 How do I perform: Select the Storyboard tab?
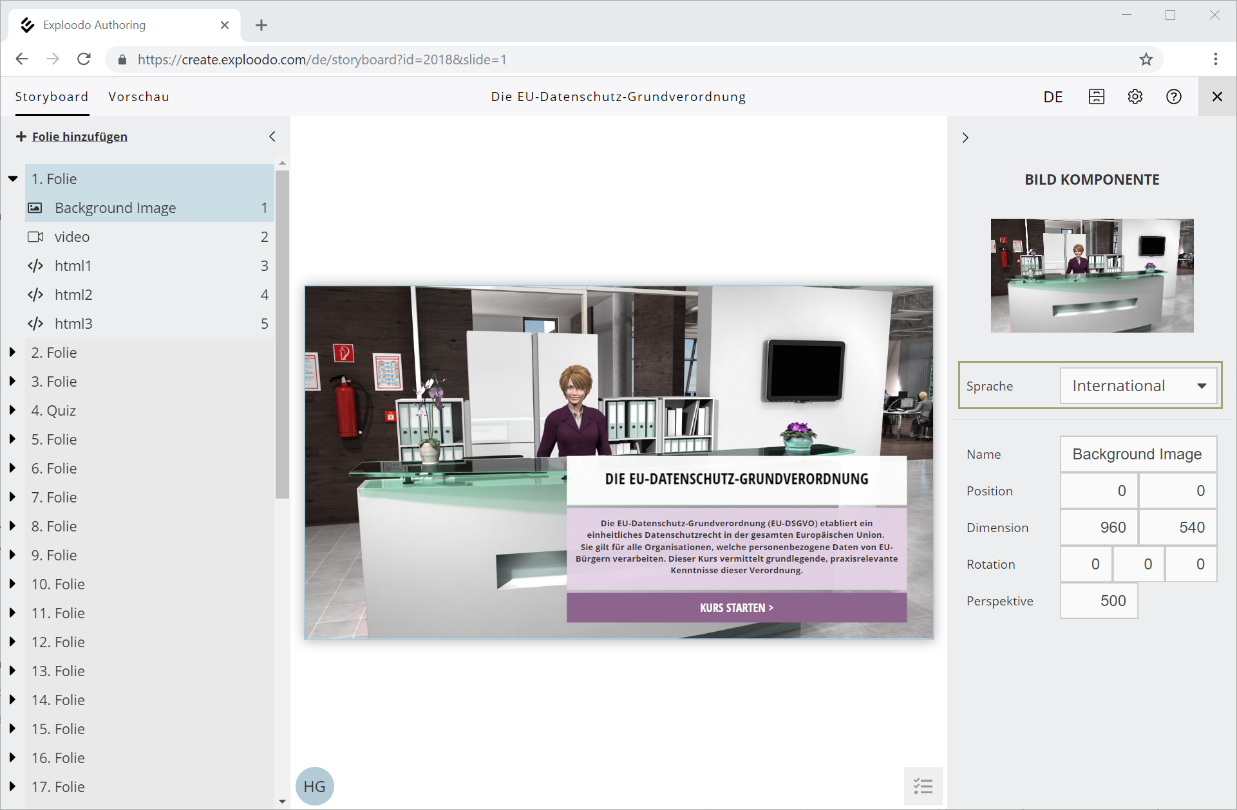[x=52, y=97]
